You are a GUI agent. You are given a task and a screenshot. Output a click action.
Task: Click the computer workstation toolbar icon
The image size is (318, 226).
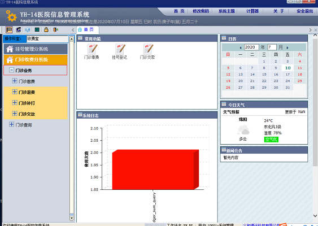[x=19, y=30]
